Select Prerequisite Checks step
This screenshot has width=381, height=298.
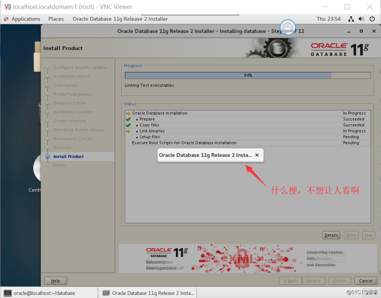point(73,139)
